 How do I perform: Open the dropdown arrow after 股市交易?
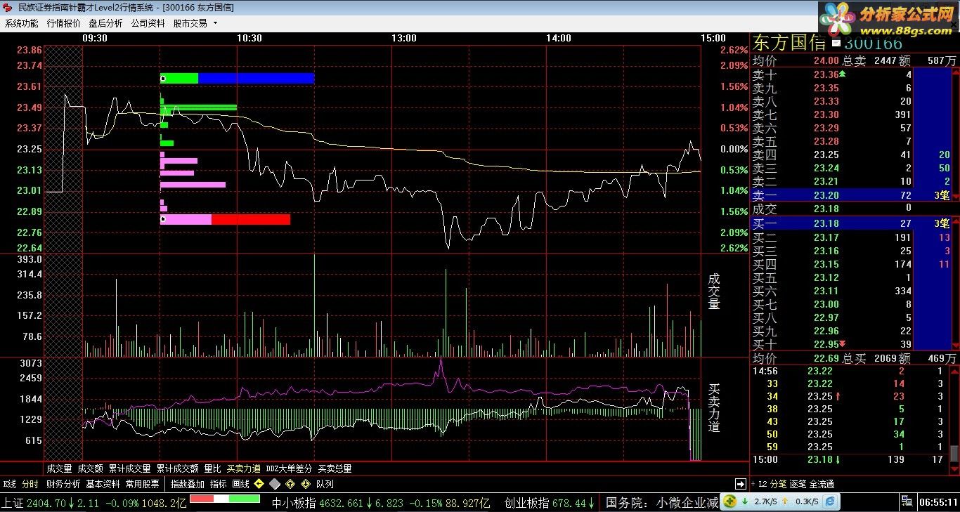215,23
